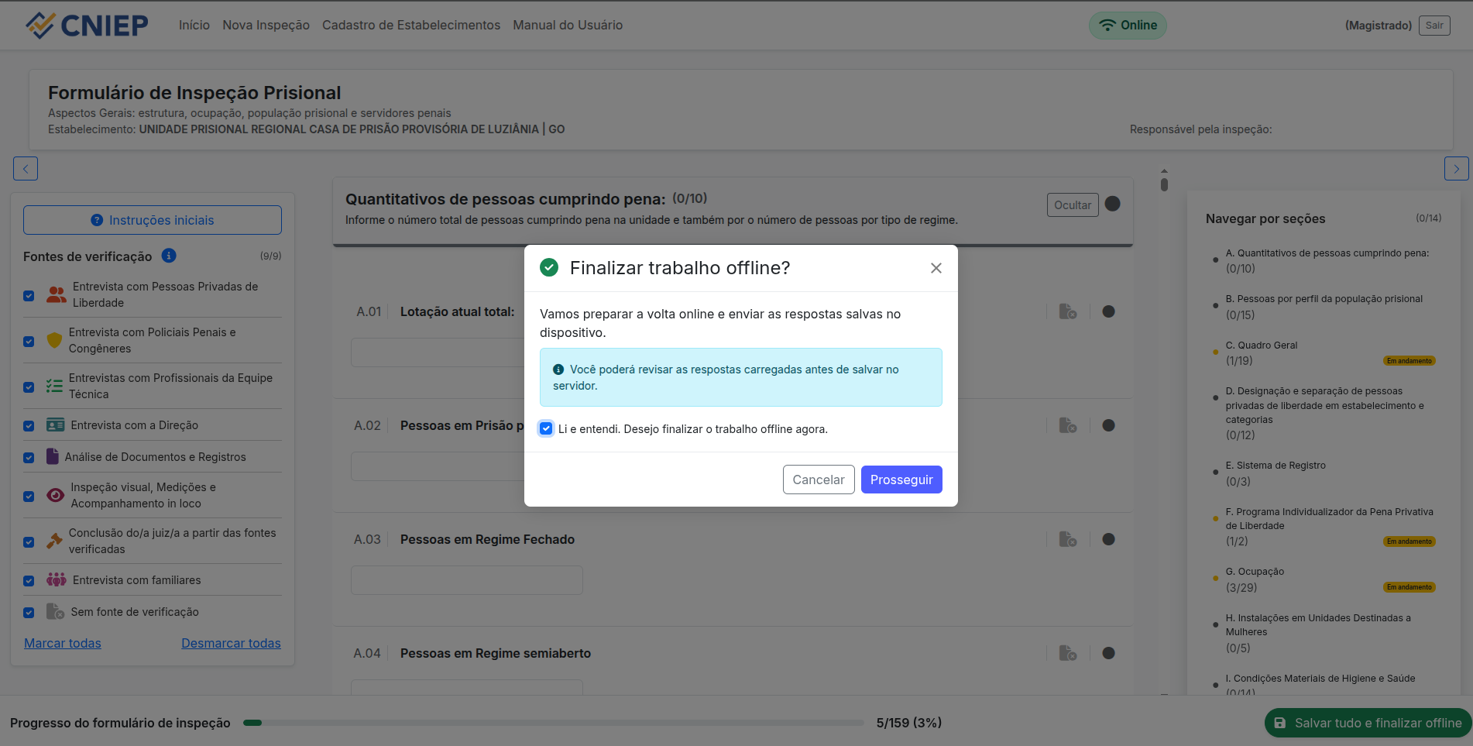The image size is (1473, 746).
Task: Open the Nova Inspeção menu item
Action: click(266, 26)
